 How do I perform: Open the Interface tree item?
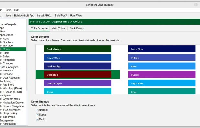point(7,46)
